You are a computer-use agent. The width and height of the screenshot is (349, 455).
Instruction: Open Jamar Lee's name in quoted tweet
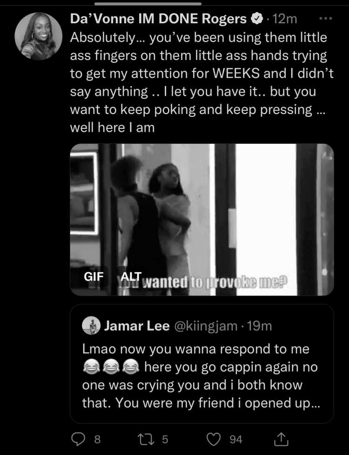(x=137, y=326)
